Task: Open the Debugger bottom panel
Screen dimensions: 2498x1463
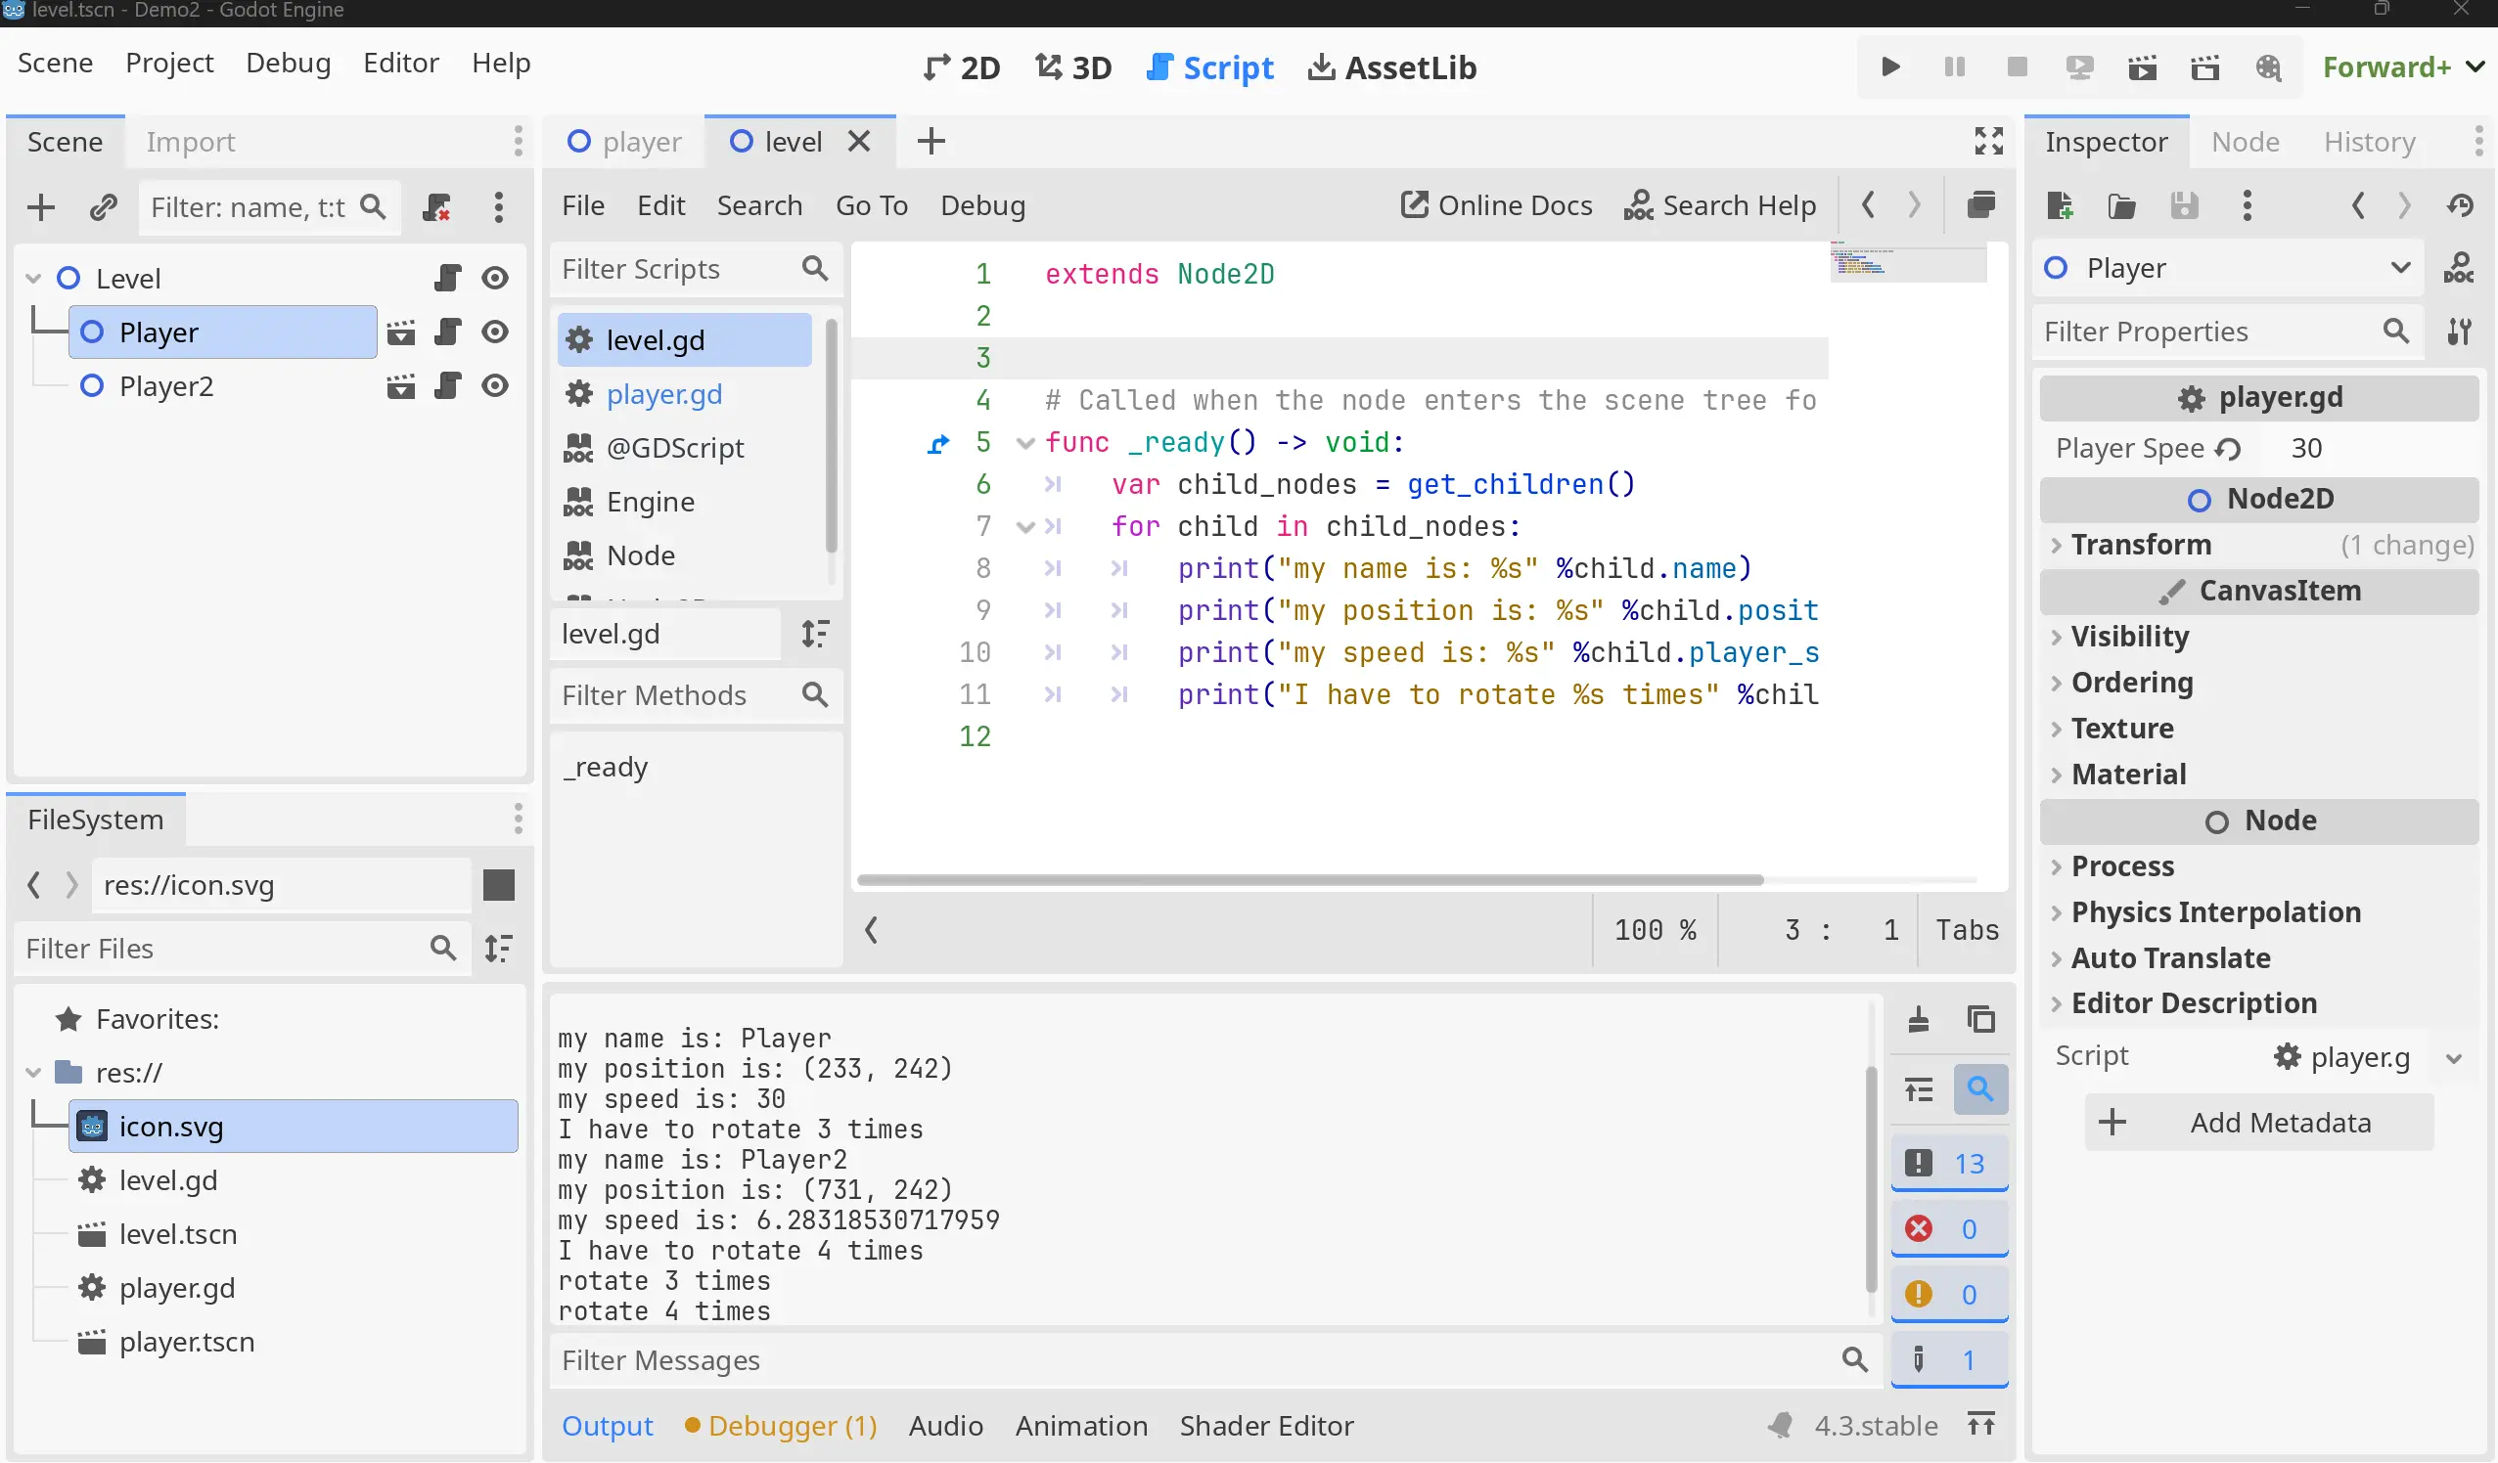Action: 781,1426
